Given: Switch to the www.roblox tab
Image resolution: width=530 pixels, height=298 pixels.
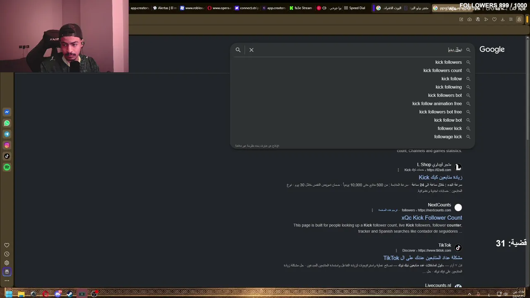Looking at the screenshot, I should [192, 8].
